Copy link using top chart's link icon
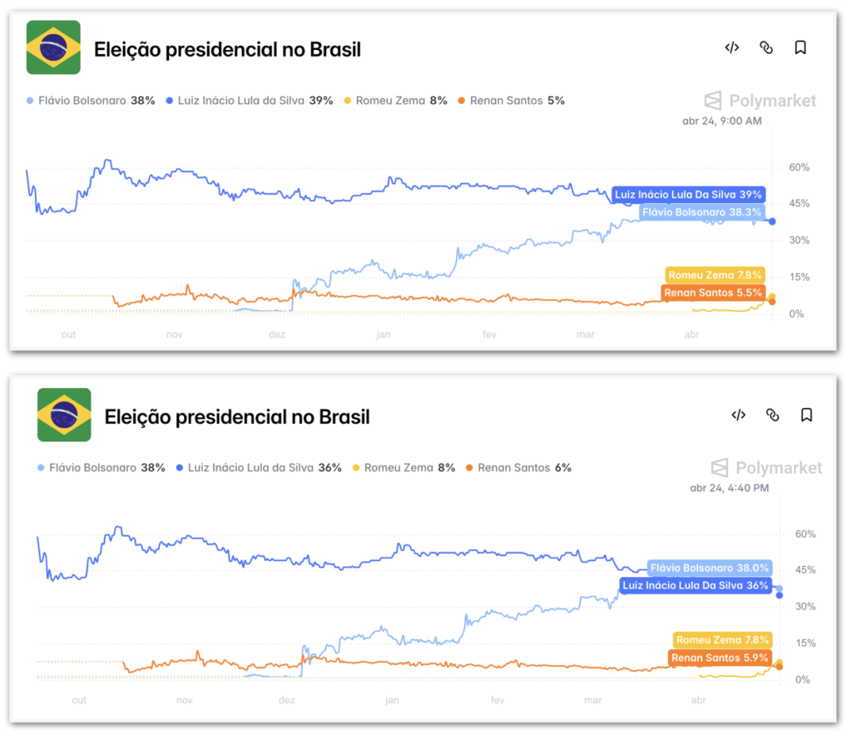The height and width of the screenshot is (735, 852). click(x=766, y=47)
